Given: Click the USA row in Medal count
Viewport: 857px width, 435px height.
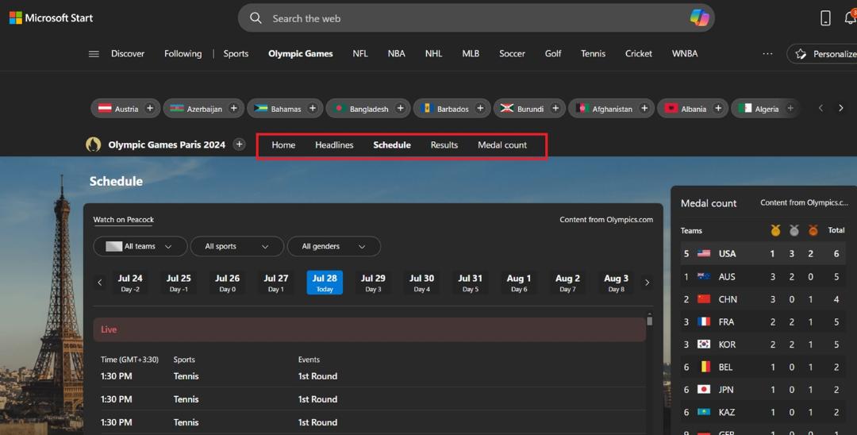Looking at the screenshot, I should click(x=763, y=253).
